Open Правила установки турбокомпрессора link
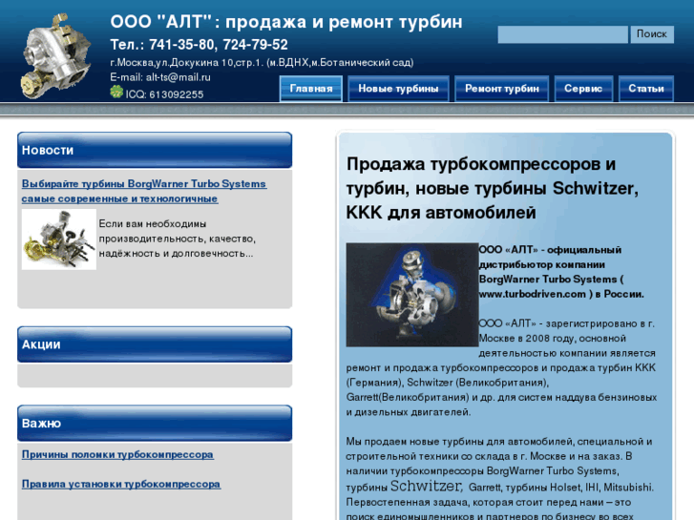Screen dimensions: 694x520 [x=121, y=484]
